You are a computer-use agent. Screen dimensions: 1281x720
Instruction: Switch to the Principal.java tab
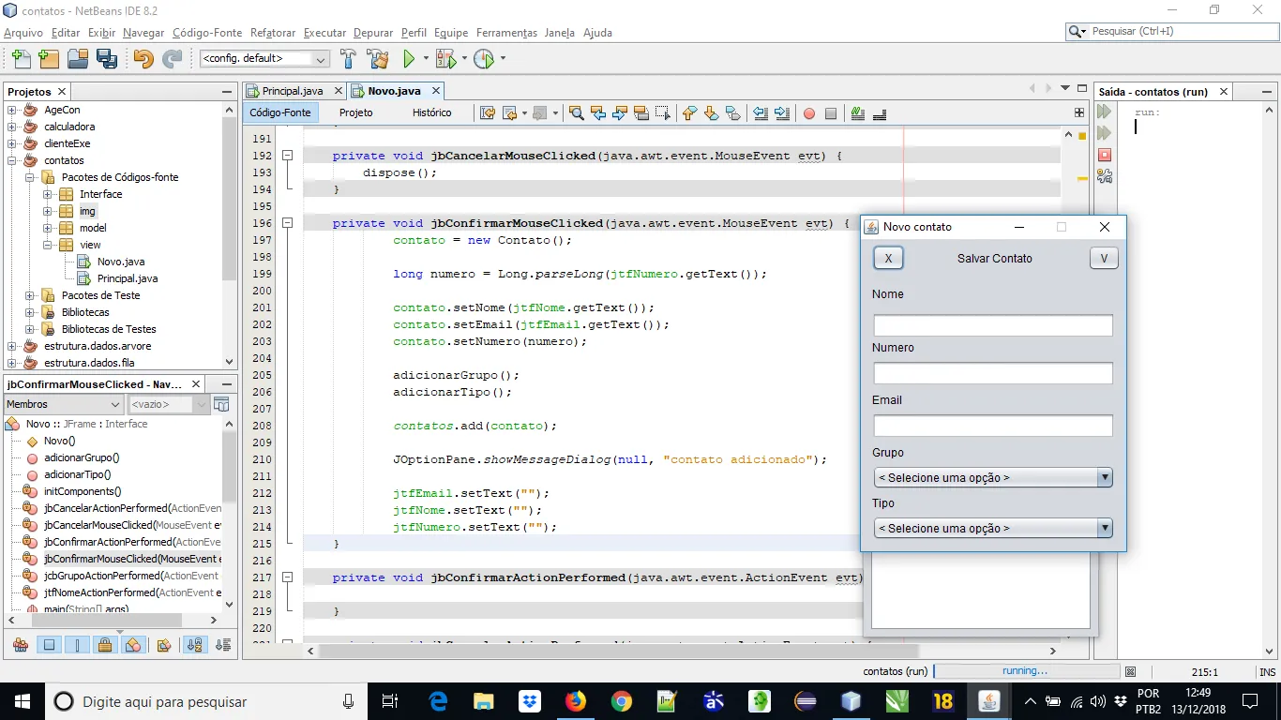pos(292,91)
